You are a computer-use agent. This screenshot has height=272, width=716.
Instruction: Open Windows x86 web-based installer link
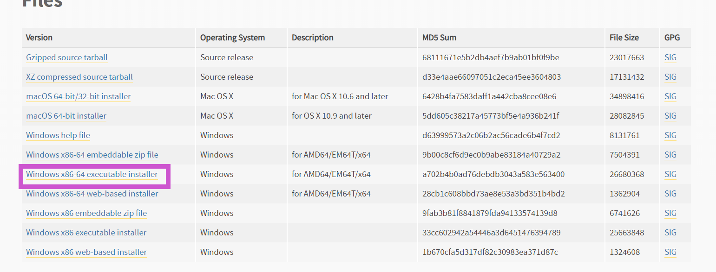click(x=86, y=252)
